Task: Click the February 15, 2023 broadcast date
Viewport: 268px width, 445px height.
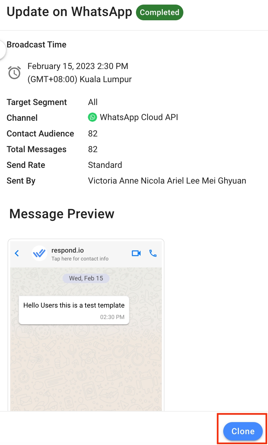Action: pos(78,66)
